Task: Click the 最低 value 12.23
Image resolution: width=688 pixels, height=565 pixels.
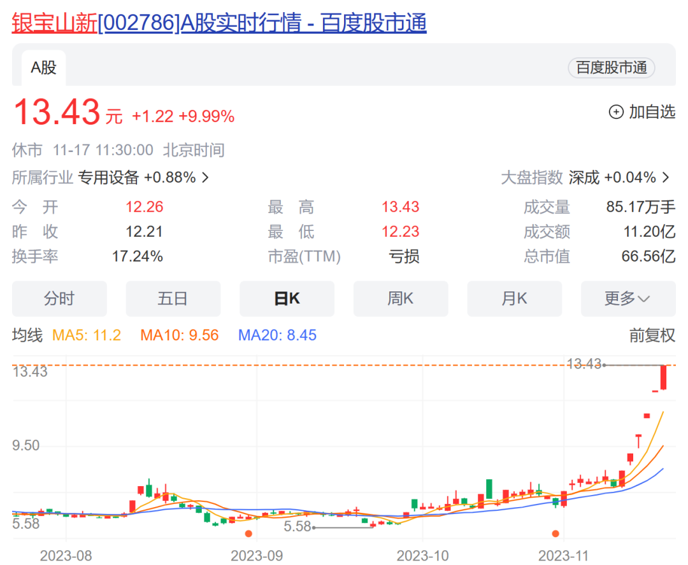Action: click(400, 232)
